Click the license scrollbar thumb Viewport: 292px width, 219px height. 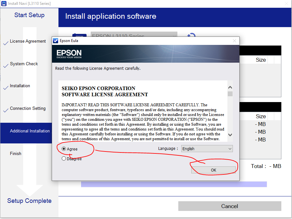coord(230,94)
